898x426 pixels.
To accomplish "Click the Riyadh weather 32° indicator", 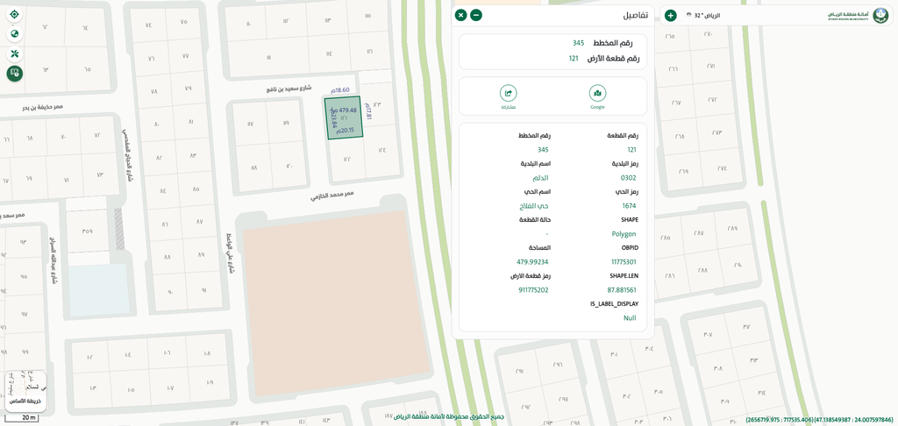I will [702, 15].
